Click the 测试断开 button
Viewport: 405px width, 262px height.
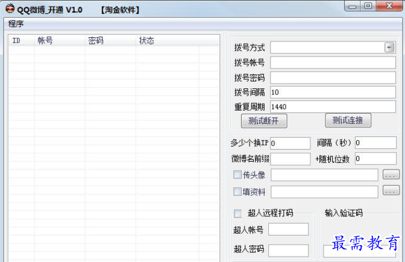click(x=264, y=121)
